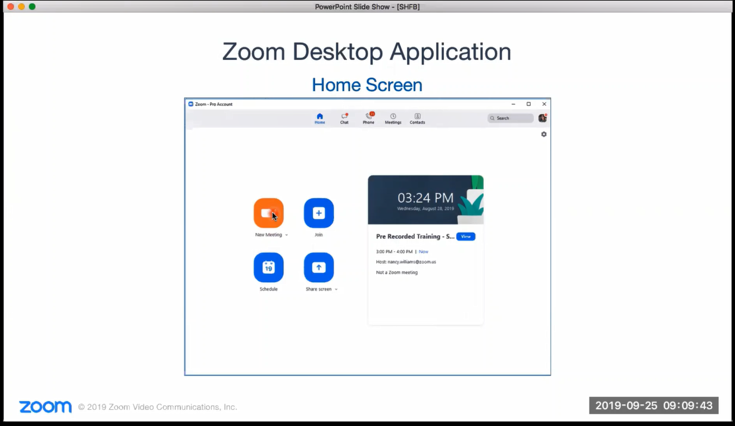Start a New Meeting with orange camera icon
735x426 pixels.
click(x=269, y=213)
